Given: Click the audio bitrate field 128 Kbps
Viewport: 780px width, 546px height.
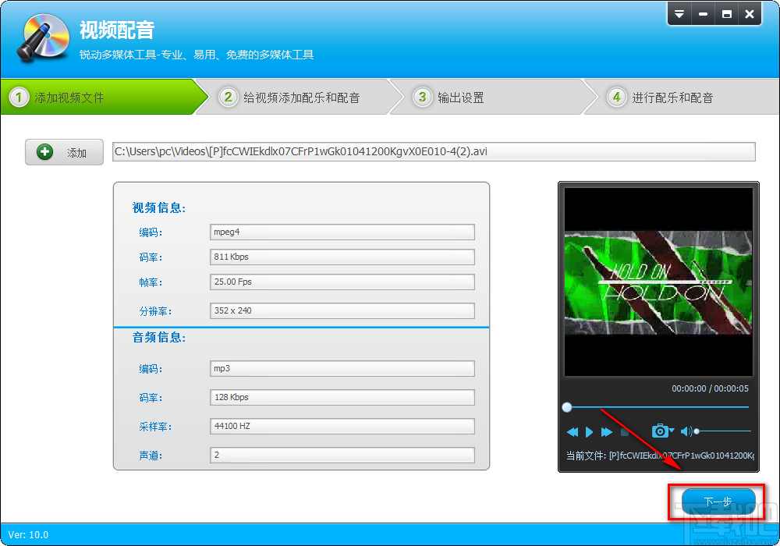Looking at the screenshot, I should point(342,397).
